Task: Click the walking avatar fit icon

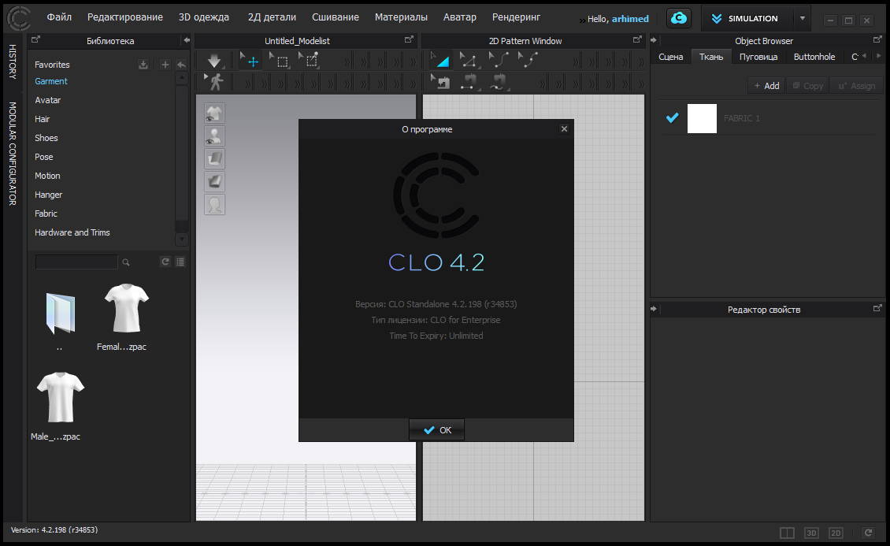Action: [214, 82]
